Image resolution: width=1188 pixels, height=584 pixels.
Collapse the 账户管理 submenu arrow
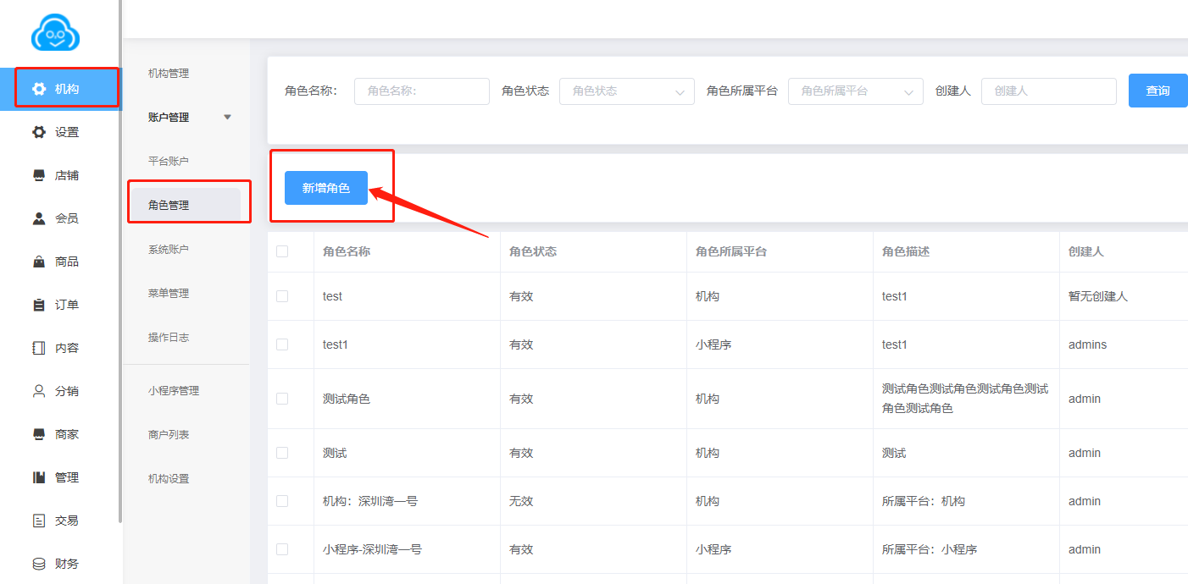(x=227, y=118)
